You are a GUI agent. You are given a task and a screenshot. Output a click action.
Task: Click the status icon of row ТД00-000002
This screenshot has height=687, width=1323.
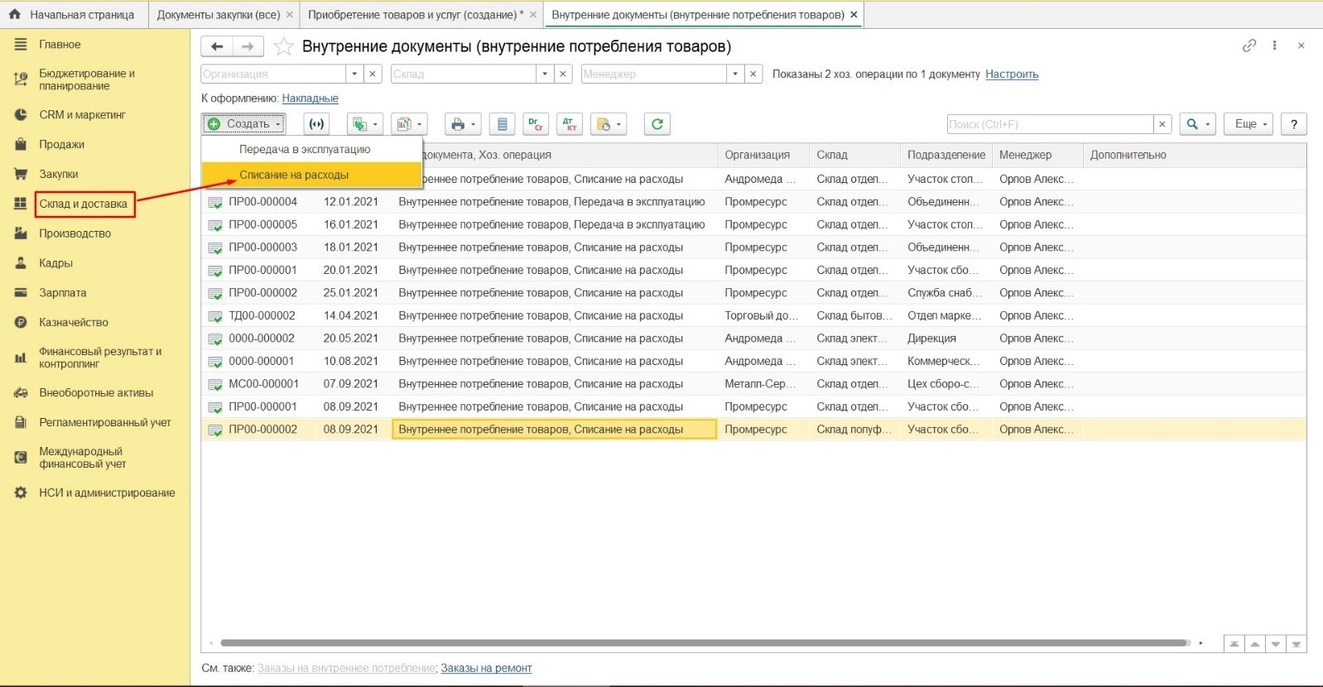coord(215,316)
